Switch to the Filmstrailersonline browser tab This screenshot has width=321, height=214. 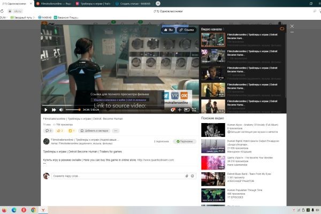pos(53,4)
